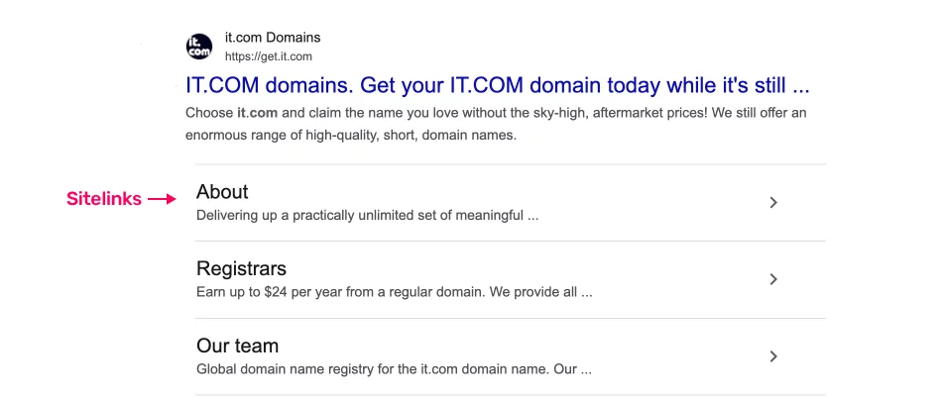Click the pink arrow beside Sitelinks

162,199
